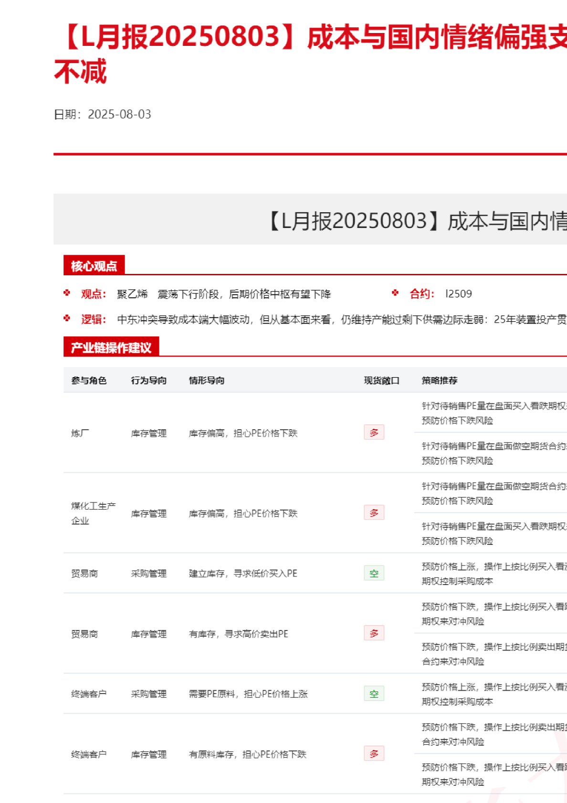This screenshot has width=567, height=803.
Task: Click the red diamond bullet beside 逻辑
Action: (x=67, y=318)
